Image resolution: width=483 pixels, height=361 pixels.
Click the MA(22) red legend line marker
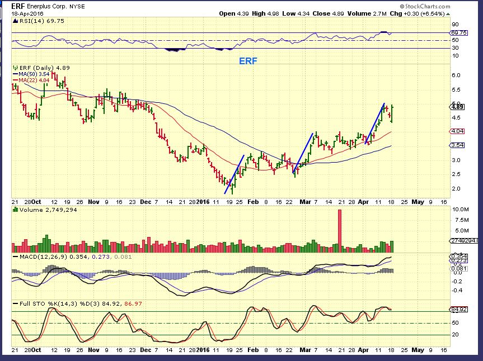[16, 80]
